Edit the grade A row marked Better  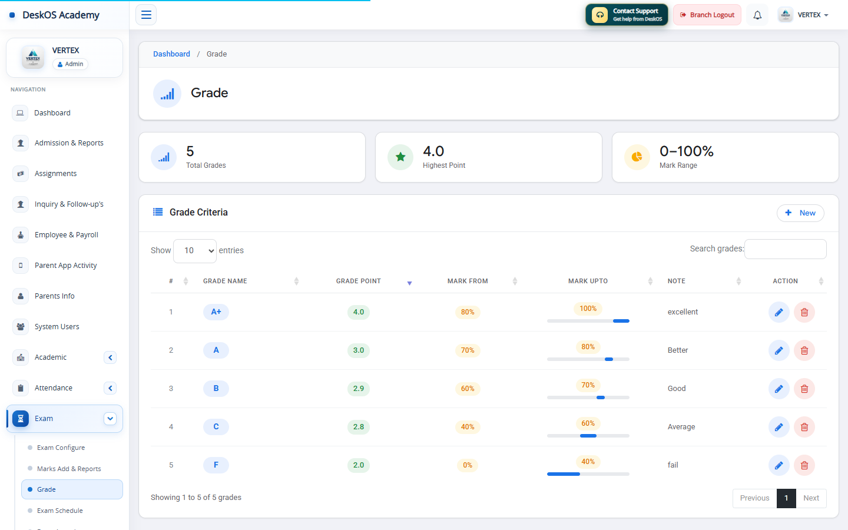pyautogui.click(x=779, y=350)
